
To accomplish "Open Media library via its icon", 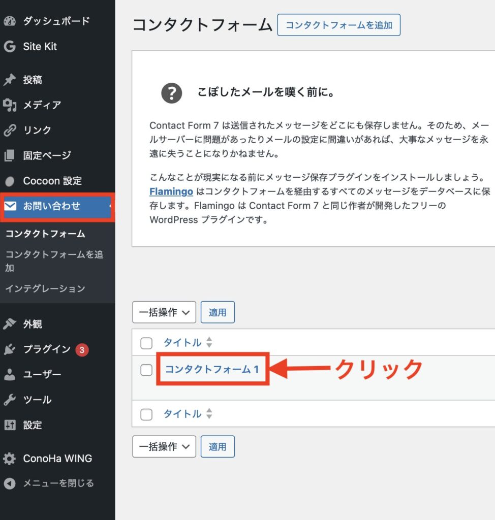I will (10, 105).
